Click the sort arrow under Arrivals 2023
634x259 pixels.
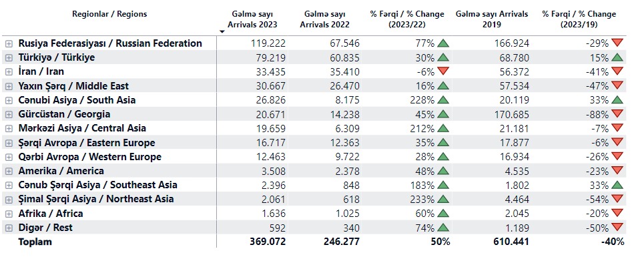coord(222,31)
